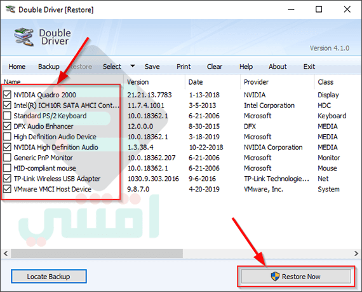Click the 1.3.38.4 version cell
362x292 pixels.
coord(140,147)
